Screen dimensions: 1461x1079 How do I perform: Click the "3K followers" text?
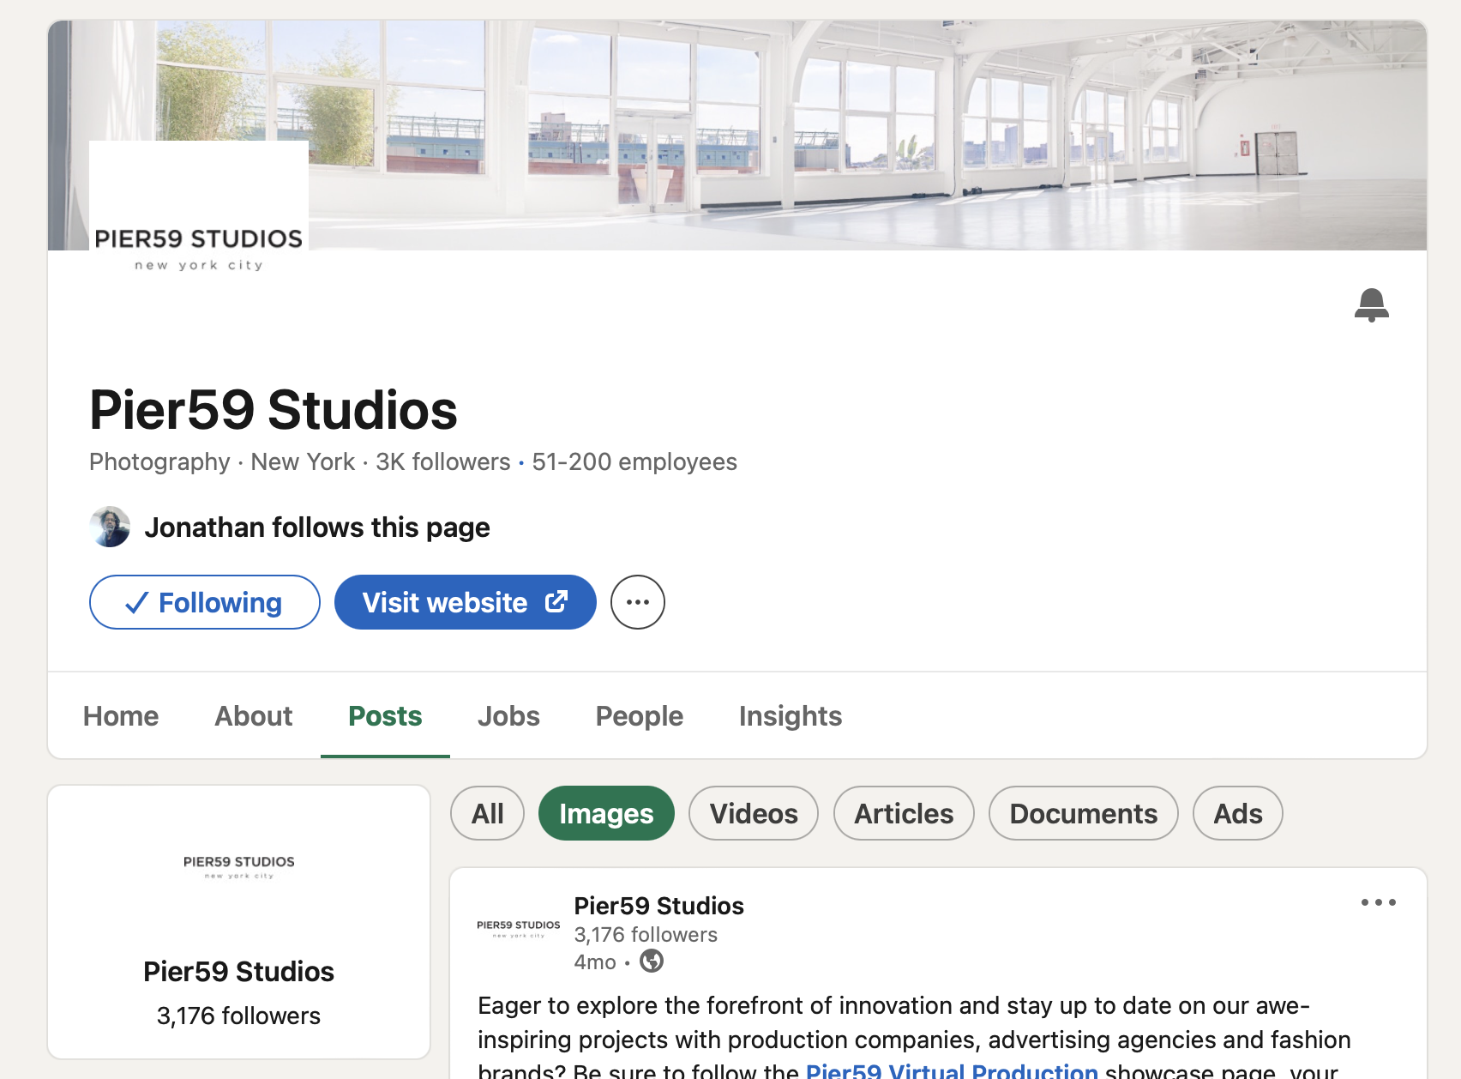click(x=442, y=461)
